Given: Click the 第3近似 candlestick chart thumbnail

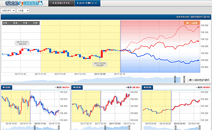Looking at the screenshot, I should point(171,106).
